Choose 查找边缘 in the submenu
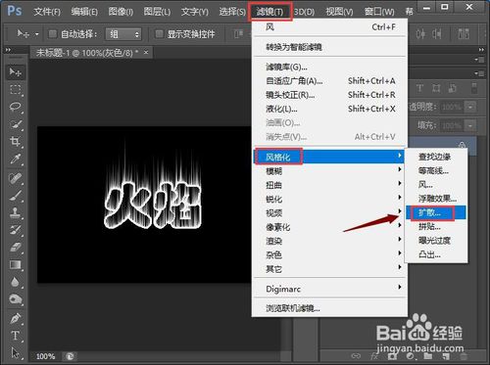This screenshot has width=490, height=365. point(436,157)
